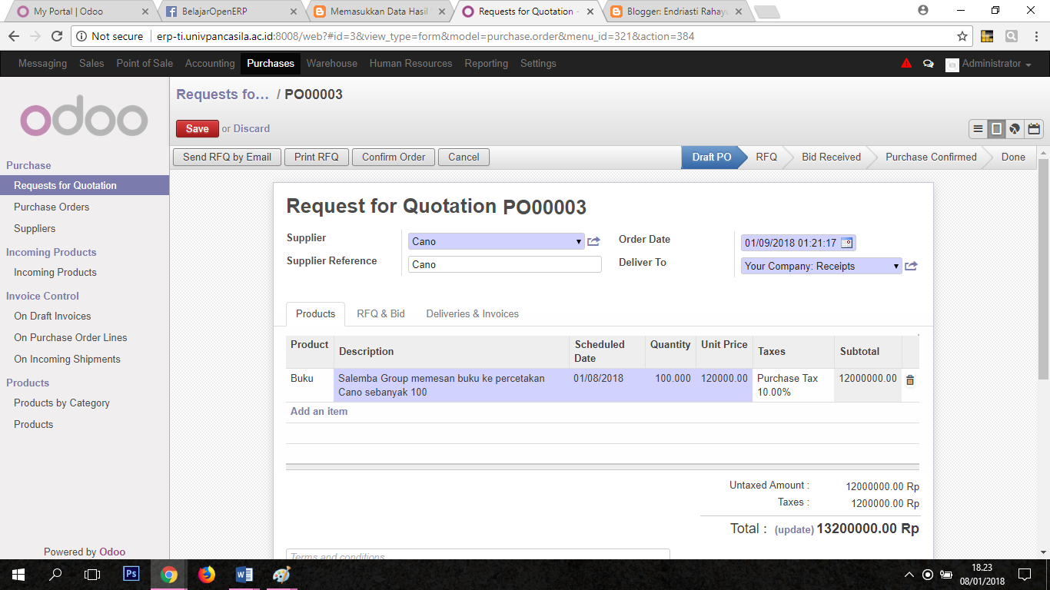Switch to Deliveries & Invoices tab
The height and width of the screenshot is (590, 1050).
(x=472, y=314)
